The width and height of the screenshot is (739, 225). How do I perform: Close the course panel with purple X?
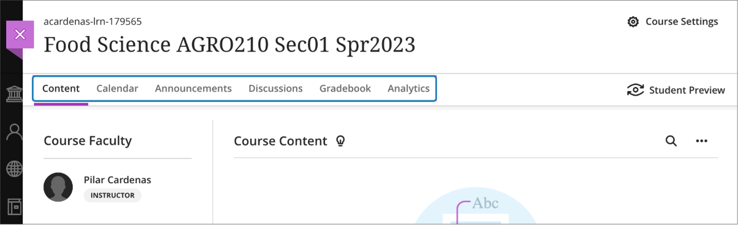[20, 35]
